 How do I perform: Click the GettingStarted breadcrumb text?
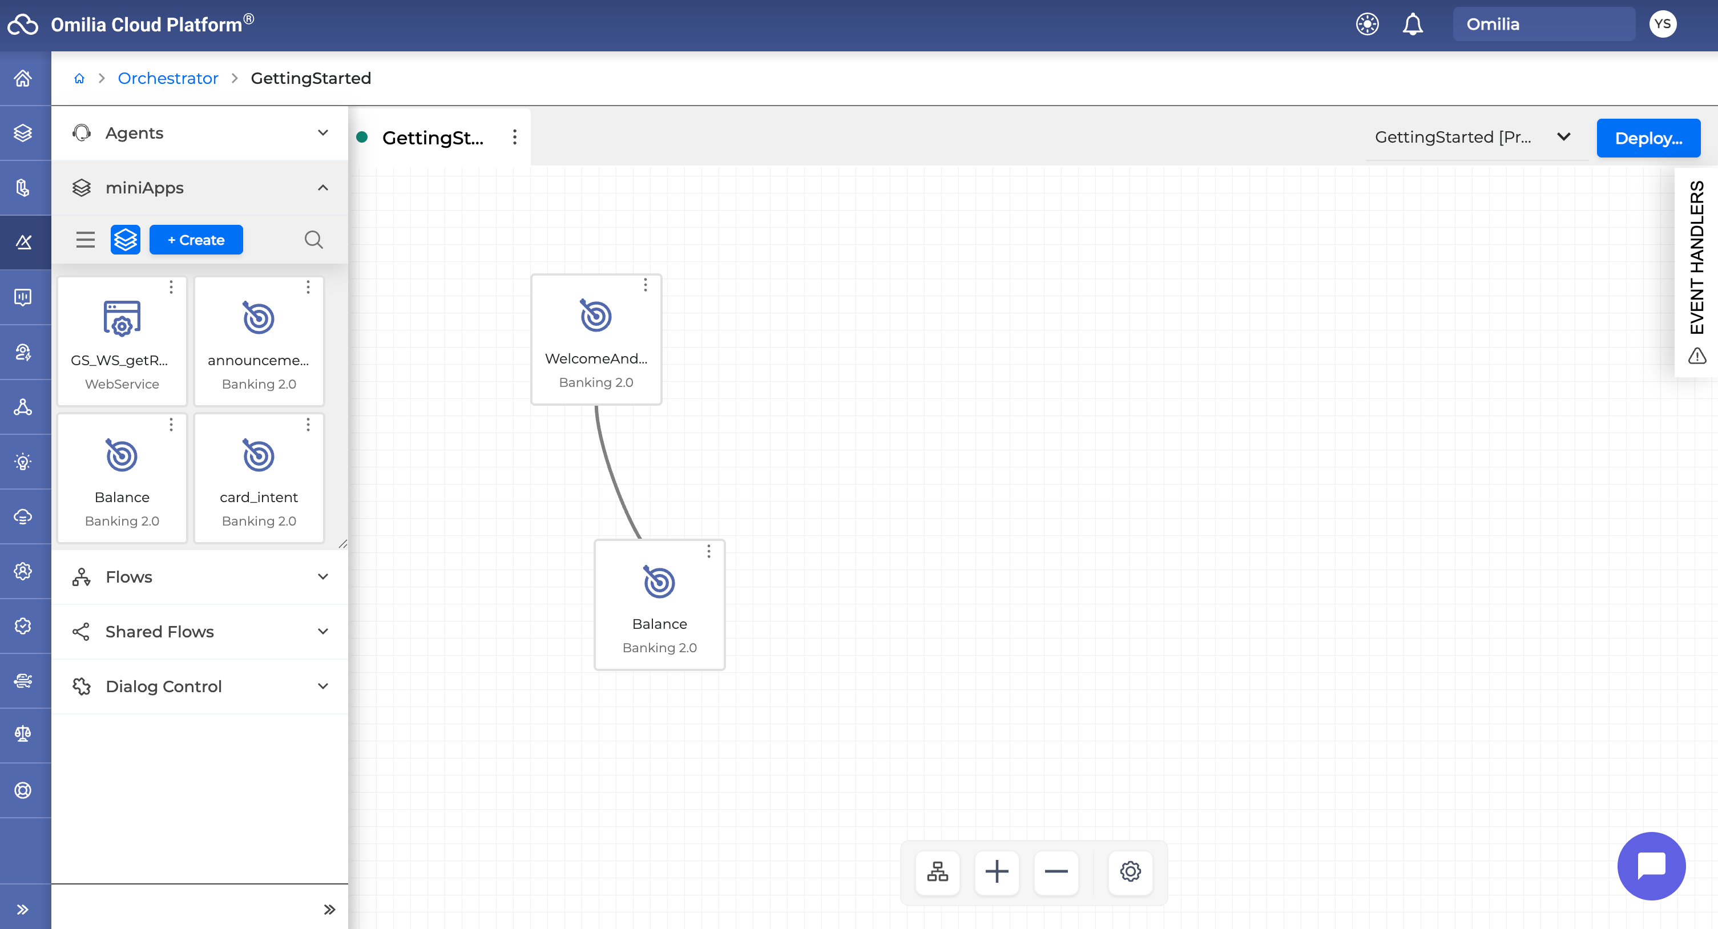point(311,78)
